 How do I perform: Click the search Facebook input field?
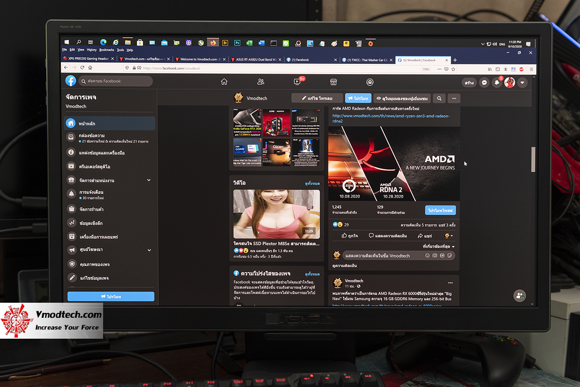[x=115, y=81]
